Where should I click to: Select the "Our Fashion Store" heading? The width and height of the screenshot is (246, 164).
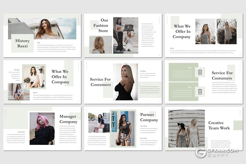[101, 26]
